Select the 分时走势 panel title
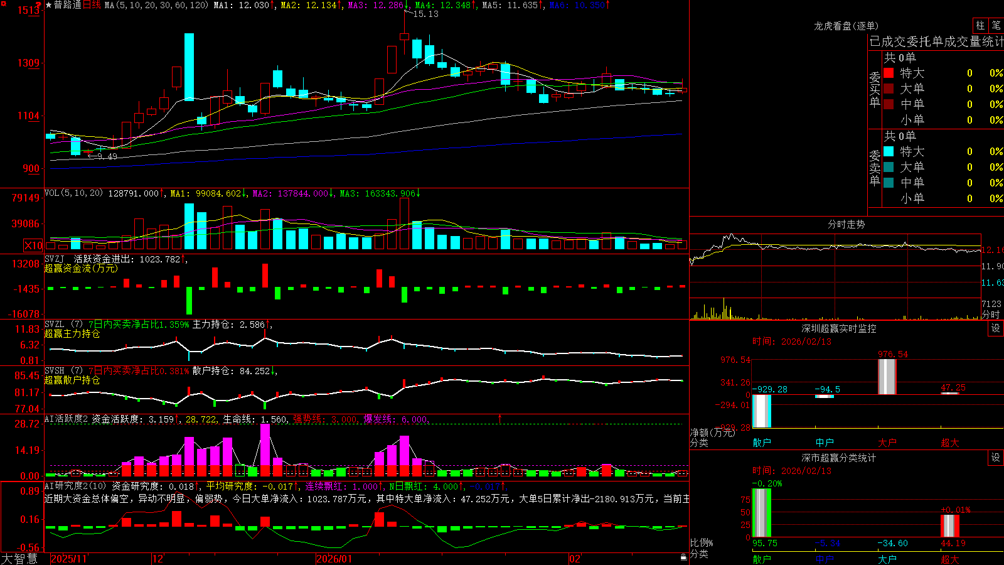 coord(846,224)
